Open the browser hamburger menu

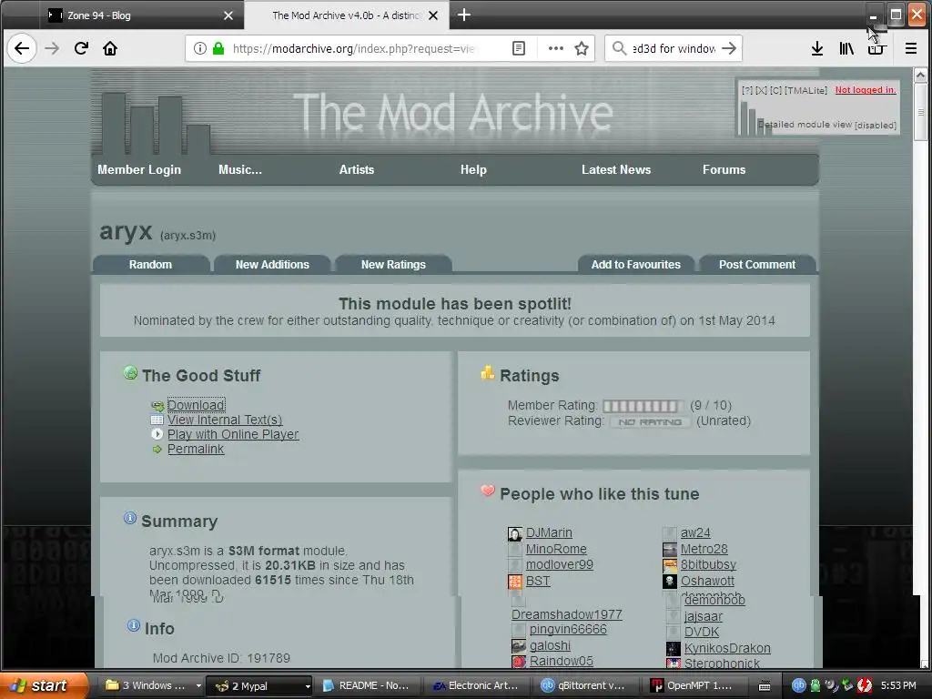[x=910, y=49]
